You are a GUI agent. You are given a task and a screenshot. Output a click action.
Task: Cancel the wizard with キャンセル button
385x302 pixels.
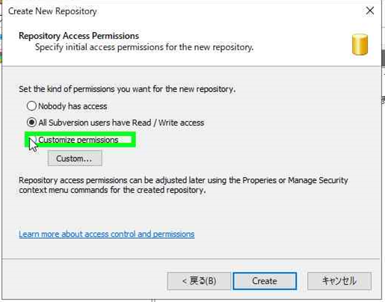point(339,281)
